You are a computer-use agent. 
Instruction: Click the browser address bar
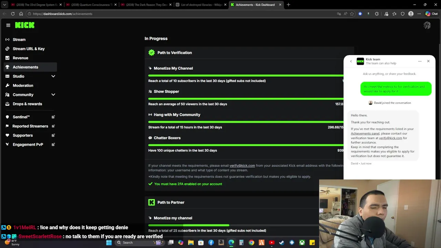(x=179, y=14)
